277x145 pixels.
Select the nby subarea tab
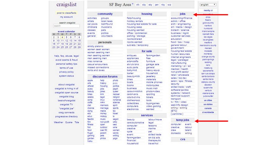(163, 5)
